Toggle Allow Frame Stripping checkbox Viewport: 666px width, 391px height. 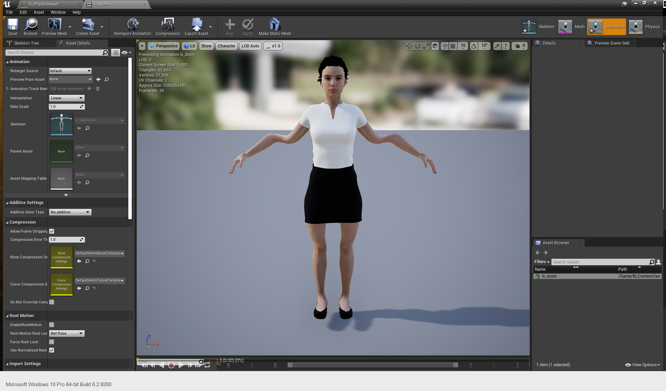[52, 231]
